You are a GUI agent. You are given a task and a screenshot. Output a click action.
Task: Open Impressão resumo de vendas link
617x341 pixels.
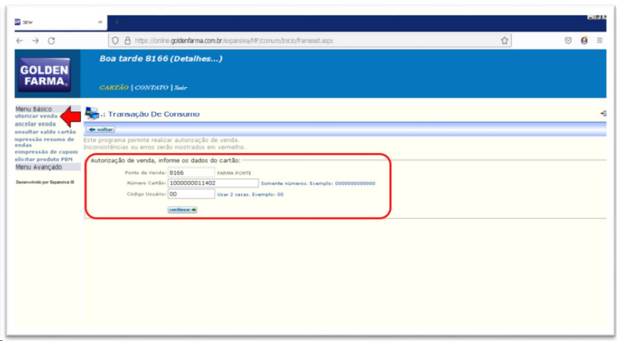point(45,142)
